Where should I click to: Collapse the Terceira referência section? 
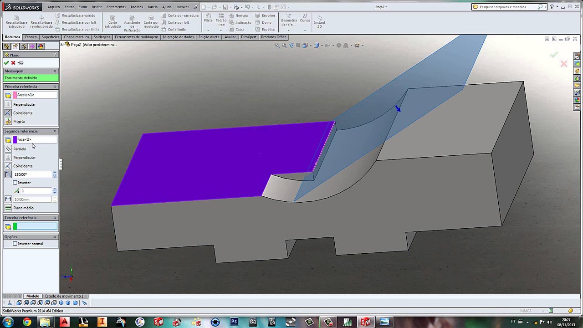coord(55,218)
